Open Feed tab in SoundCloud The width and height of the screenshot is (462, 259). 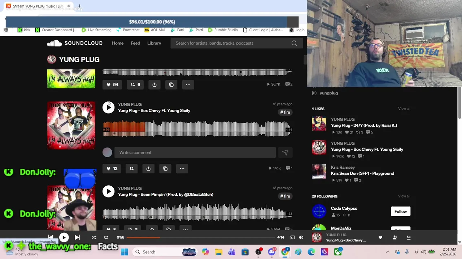tap(135, 43)
